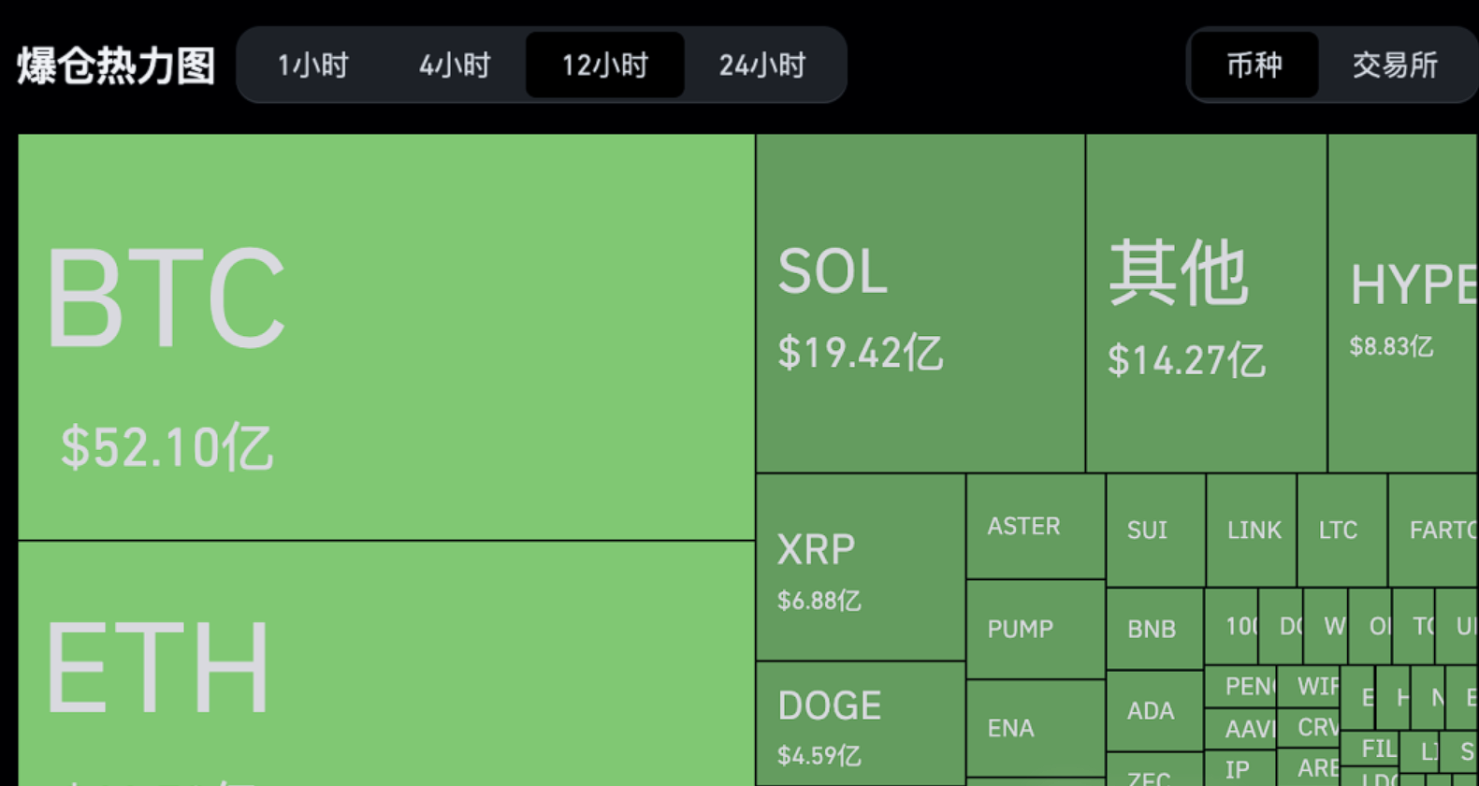Open the SUI heatmap tile

click(x=1154, y=531)
